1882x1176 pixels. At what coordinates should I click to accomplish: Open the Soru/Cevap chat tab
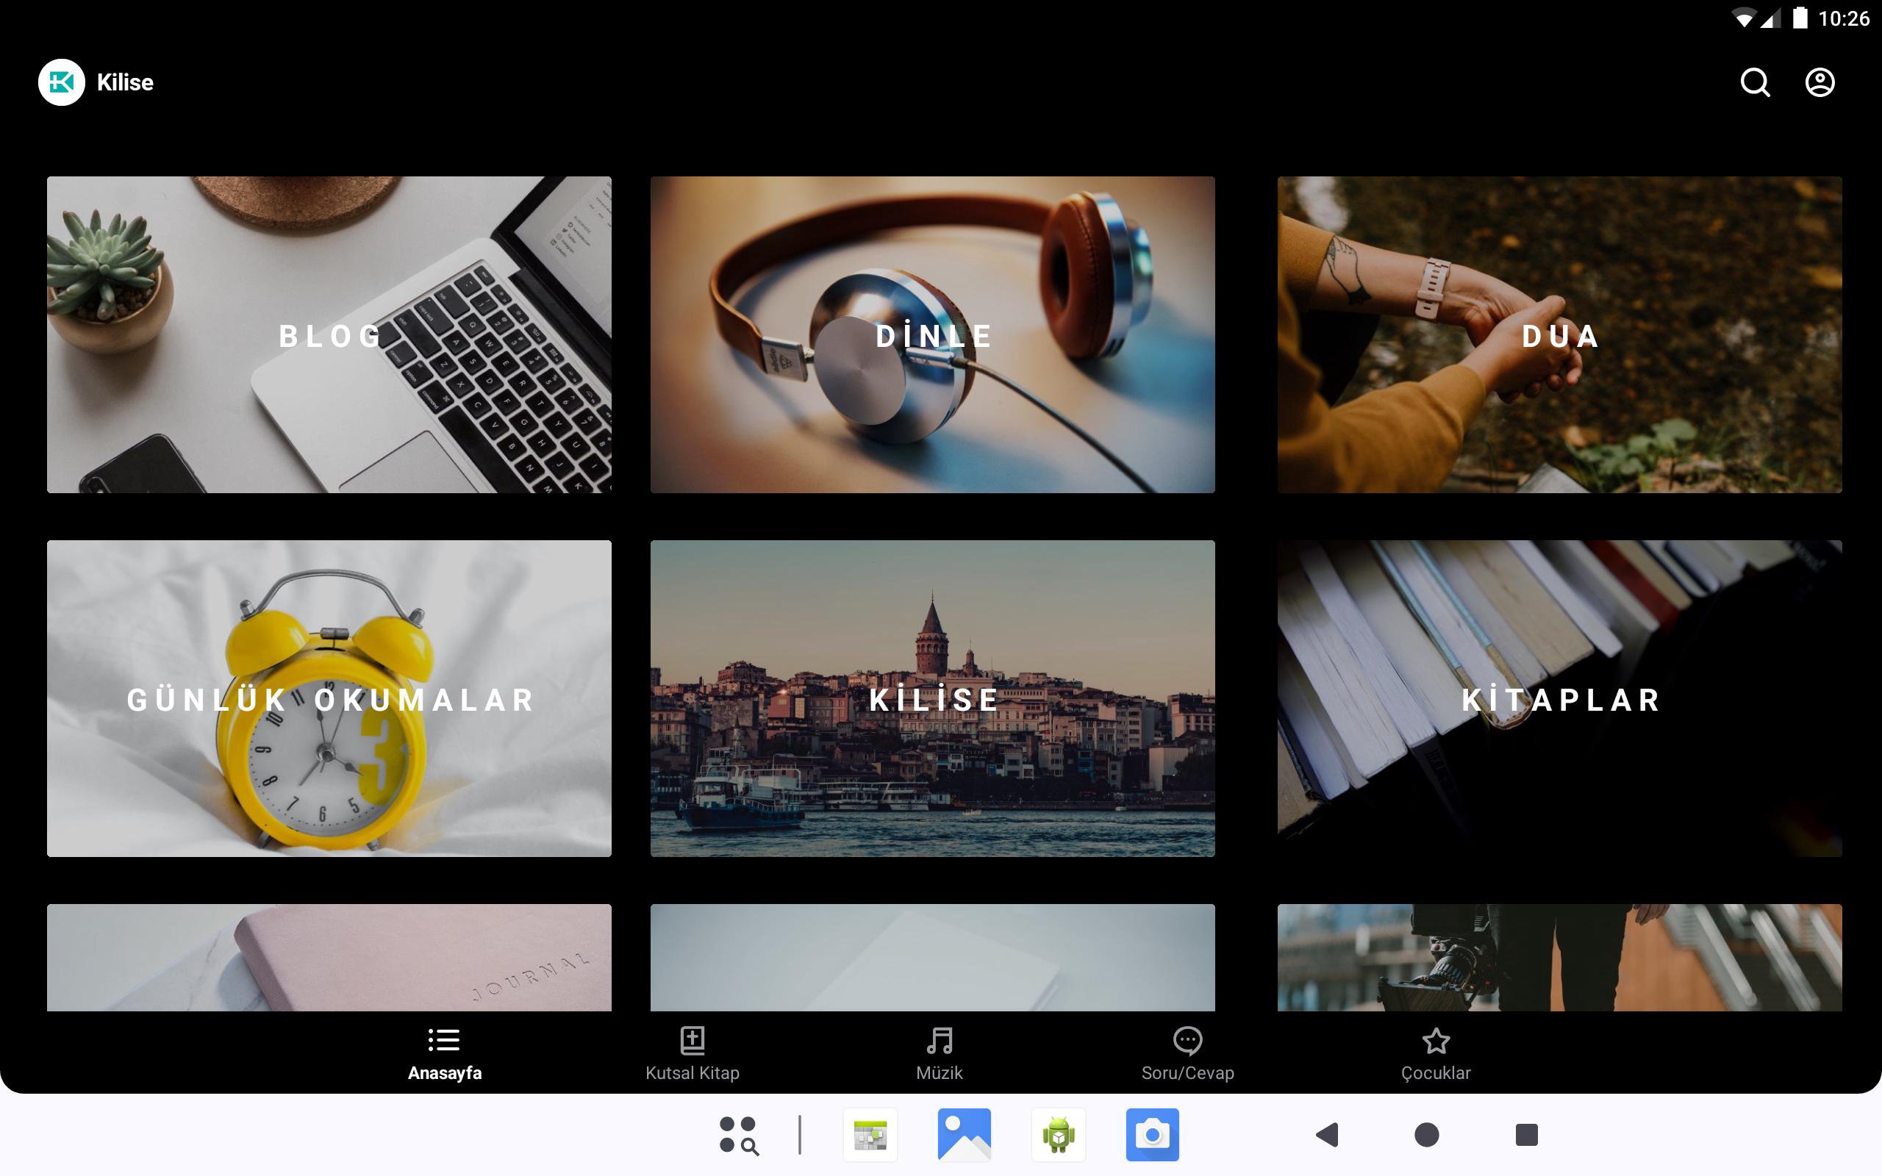point(1187,1053)
